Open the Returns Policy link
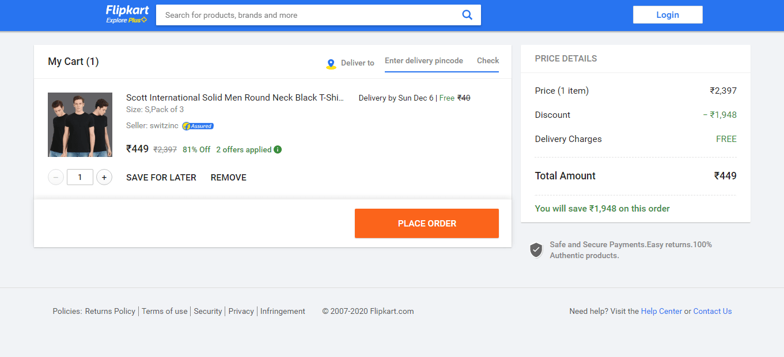784x357 pixels. click(x=110, y=311)
